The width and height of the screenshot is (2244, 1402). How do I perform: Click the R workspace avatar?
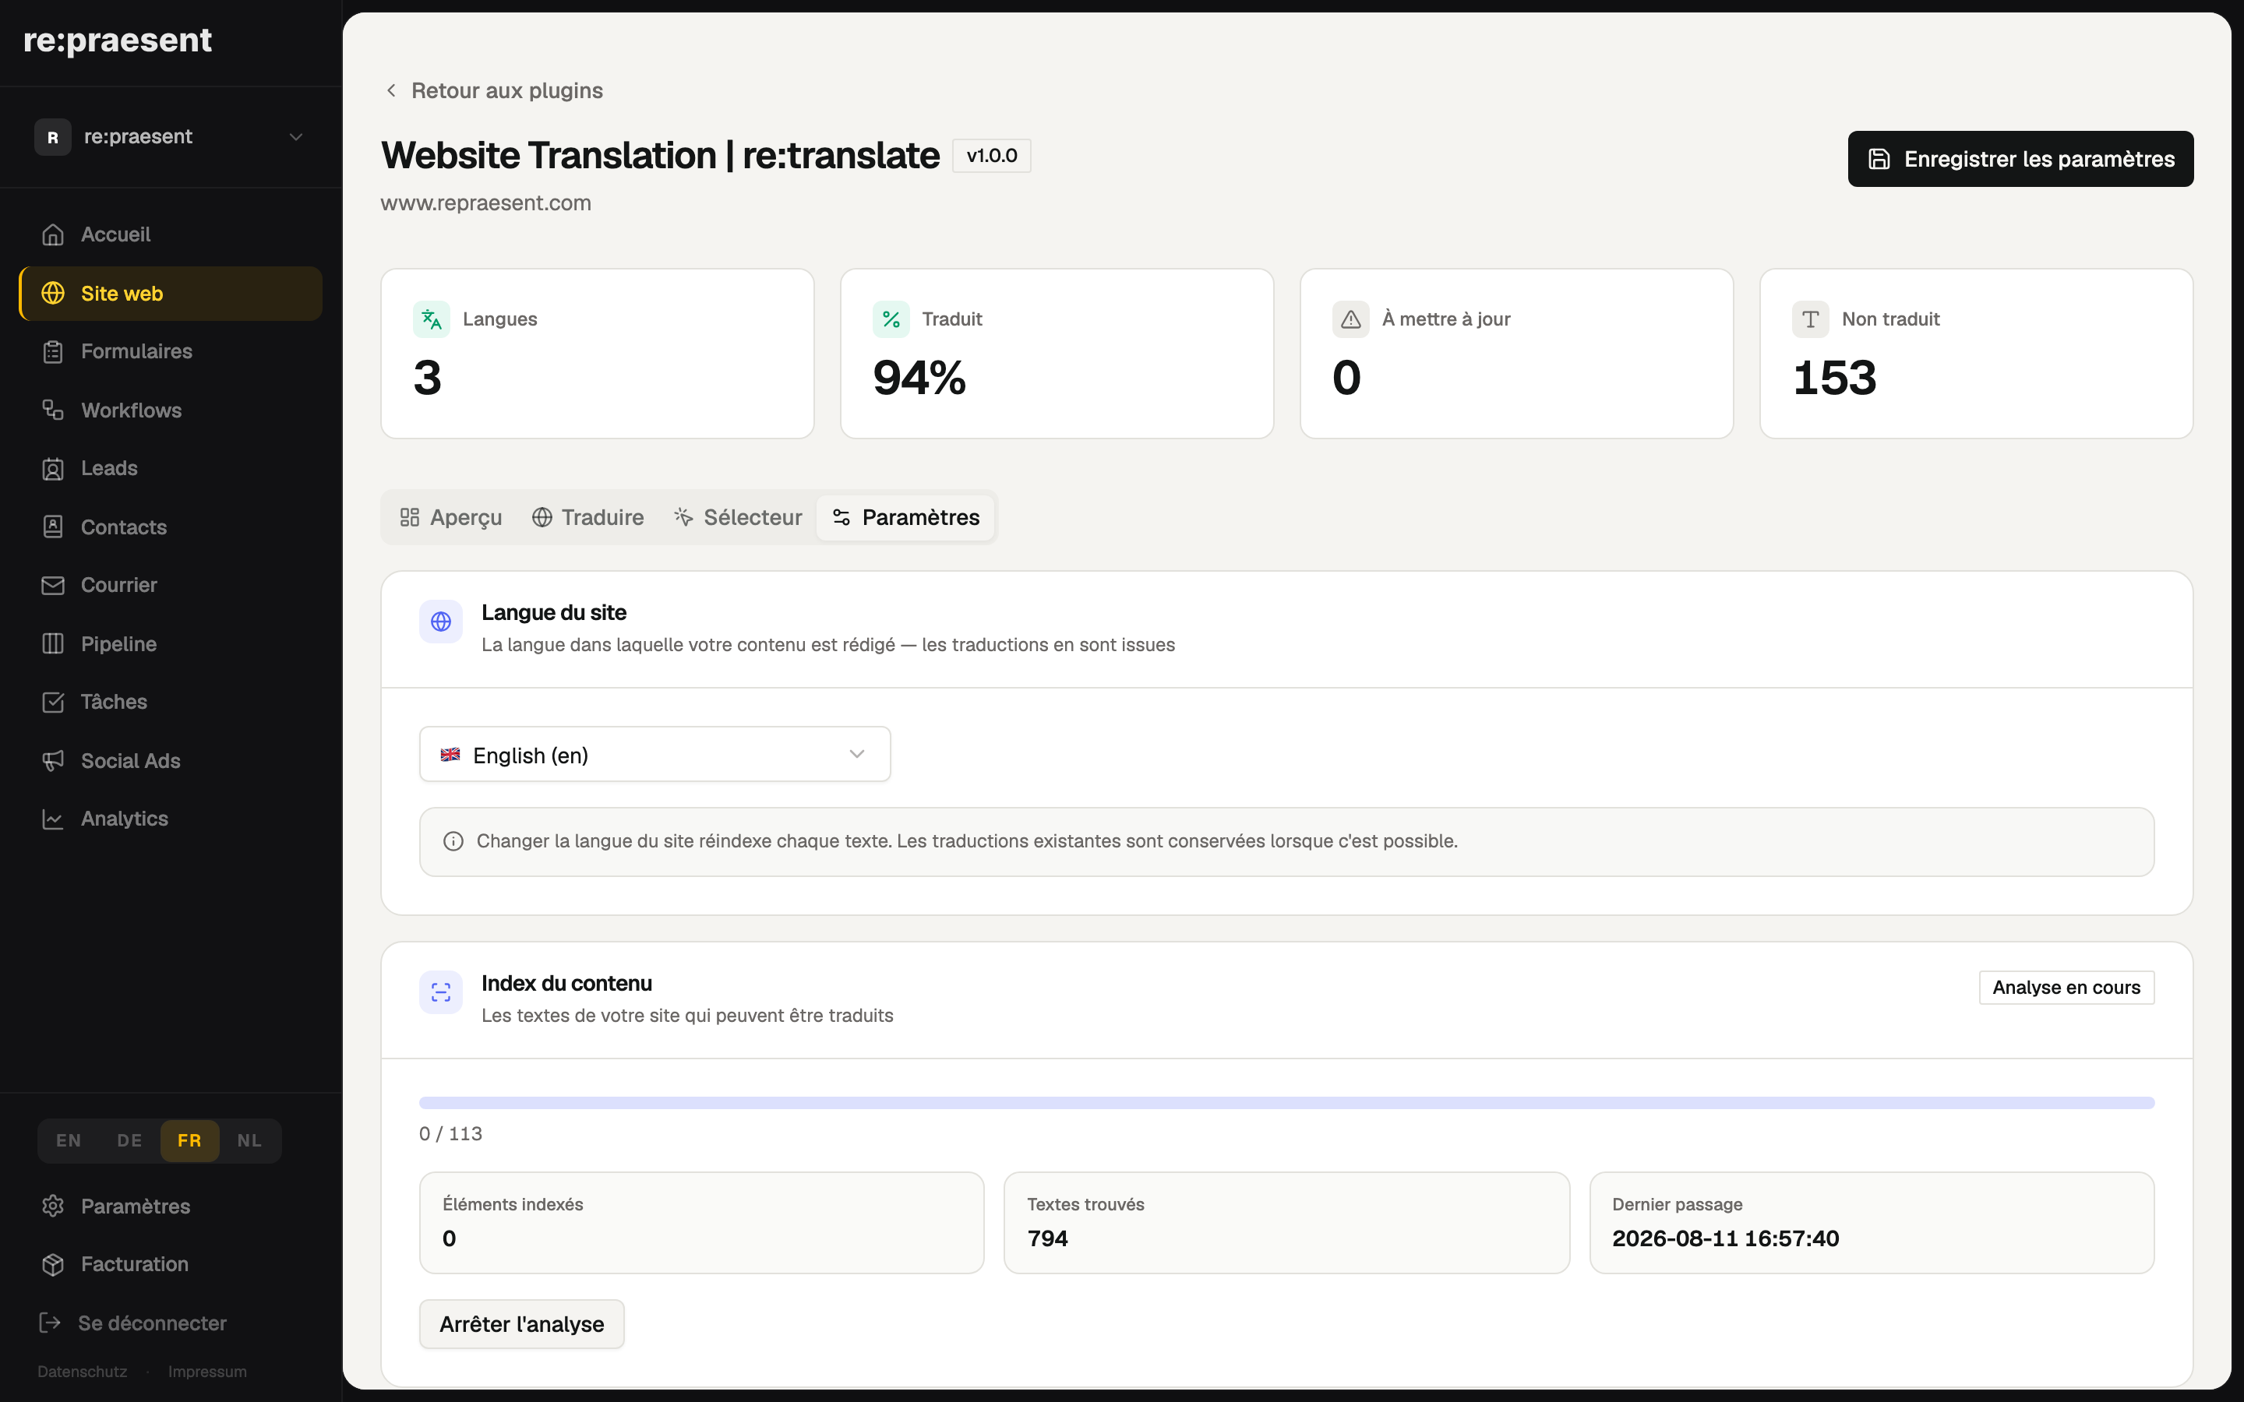53,137
